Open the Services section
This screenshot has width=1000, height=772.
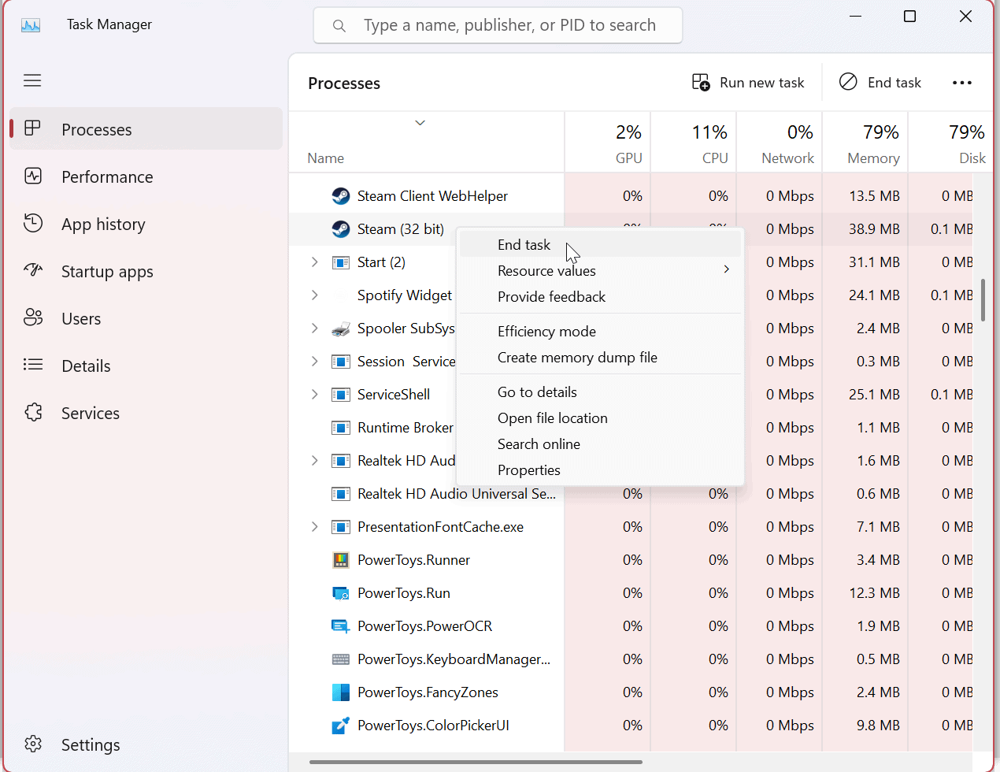tap(90, 413)
